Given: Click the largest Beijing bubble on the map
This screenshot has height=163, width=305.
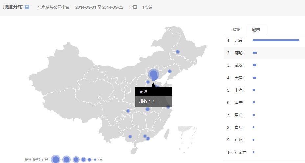Looking at the screenshot, I should click(153, 74).
